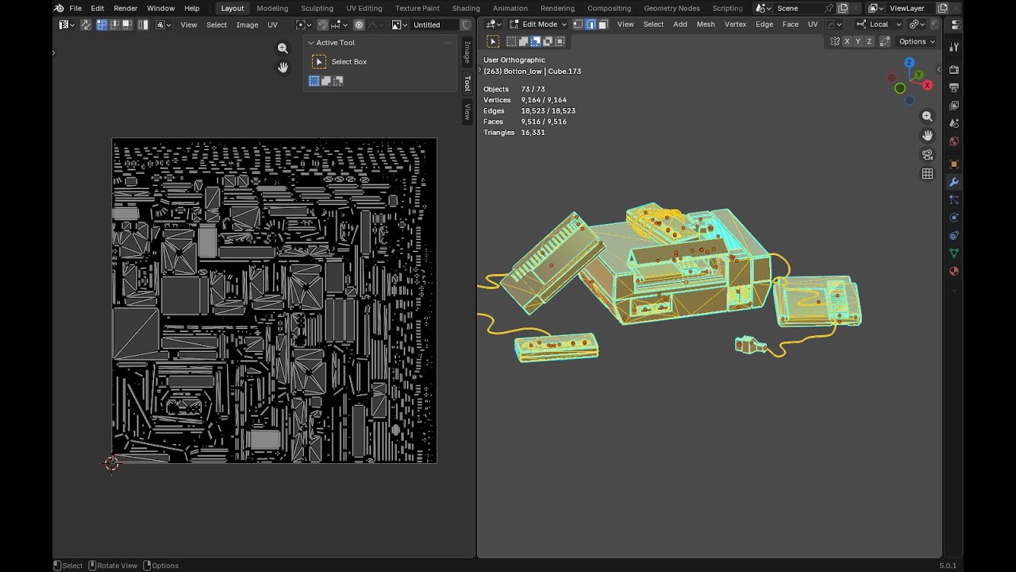Enable edge select mode in 3D viewport
The image size is (1016, 572).
591,25
